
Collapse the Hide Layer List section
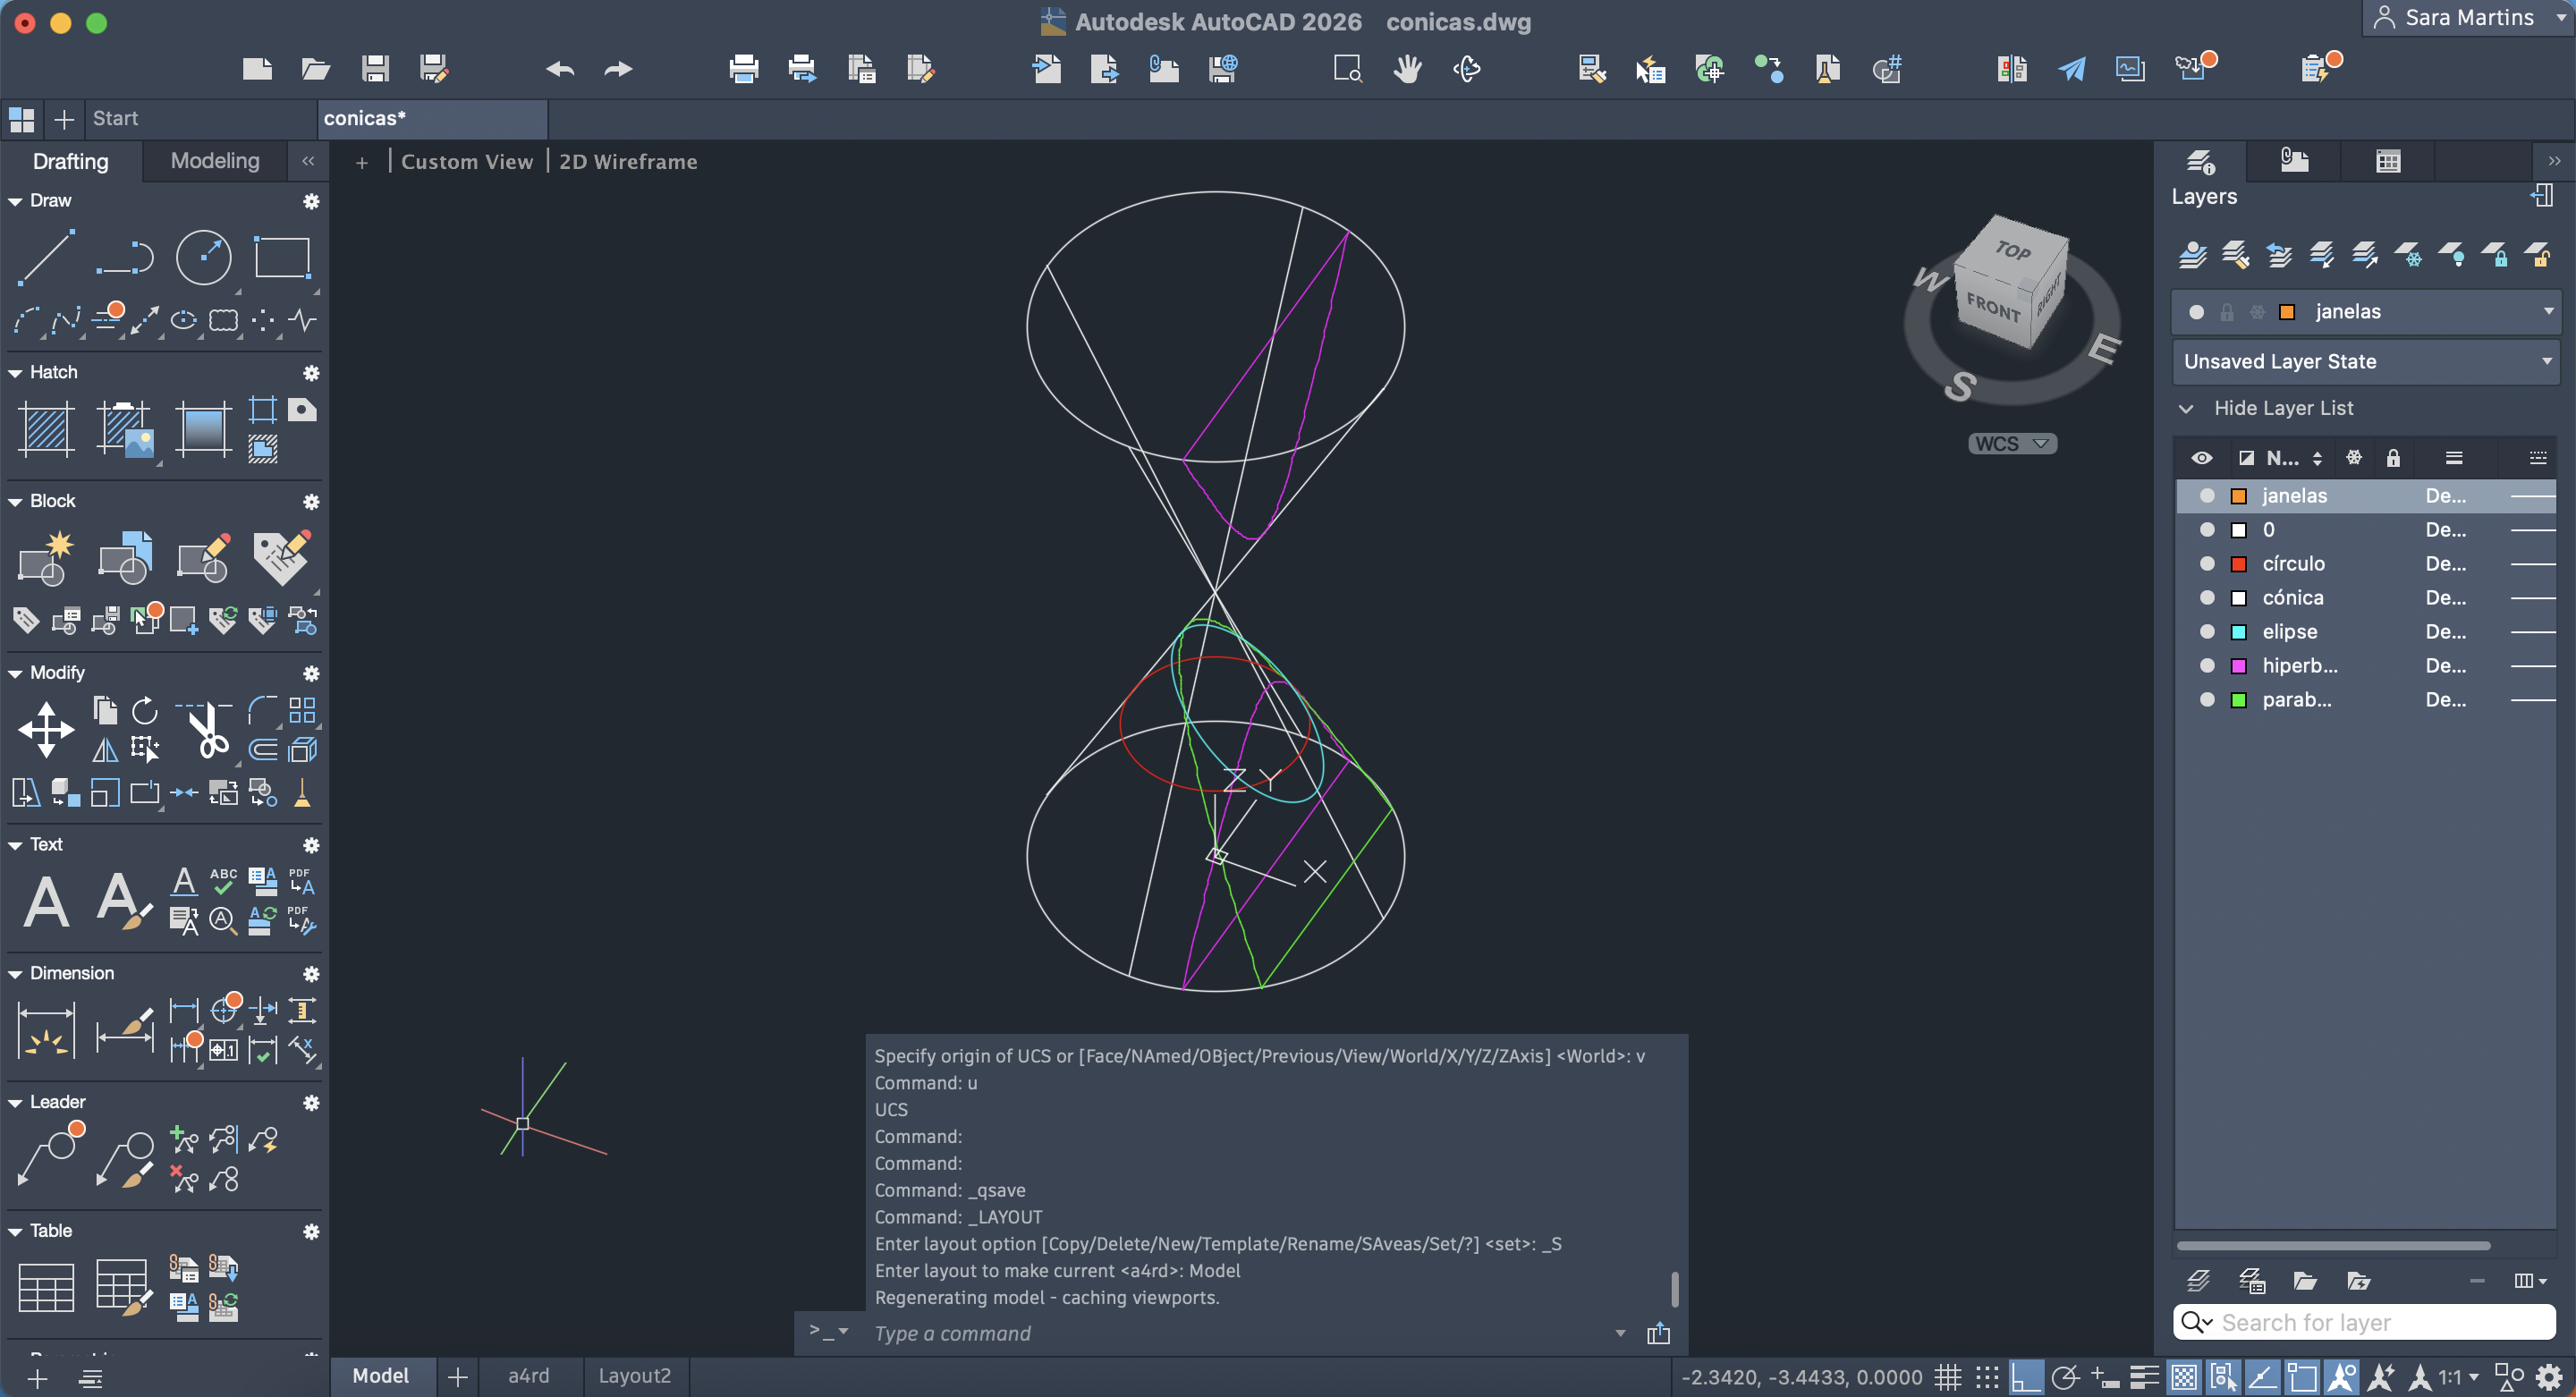2187,408
